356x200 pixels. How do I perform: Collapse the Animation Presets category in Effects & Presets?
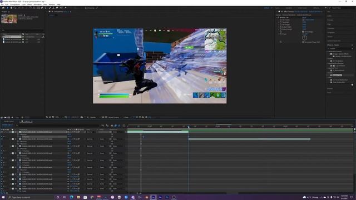[x=328, y=52]
